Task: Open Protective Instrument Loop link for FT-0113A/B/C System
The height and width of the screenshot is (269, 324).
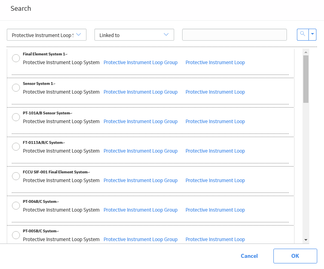Action: click(215, 151)
